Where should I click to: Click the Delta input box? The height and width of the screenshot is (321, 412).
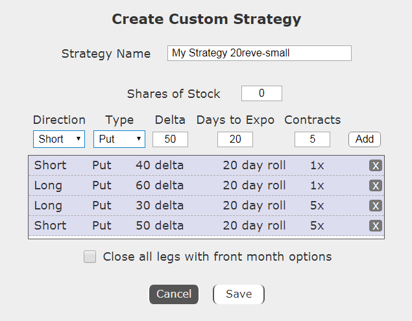point(170,139)
